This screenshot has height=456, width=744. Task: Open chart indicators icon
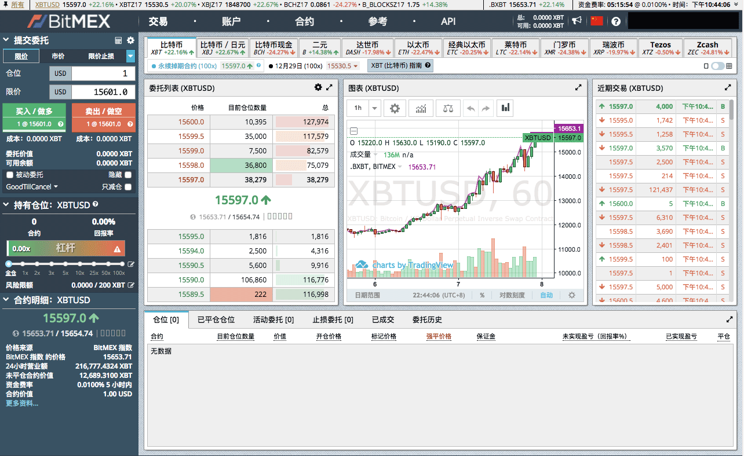pos(421,108)
